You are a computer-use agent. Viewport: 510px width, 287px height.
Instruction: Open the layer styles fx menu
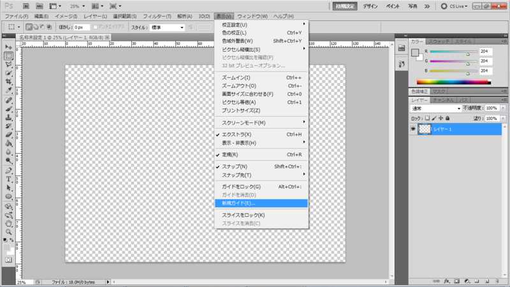tap(447, 281)
